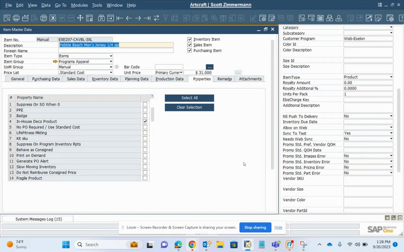The image size is (404, 252).
Task: Open the Remarks tab
Action: (224, 79)
